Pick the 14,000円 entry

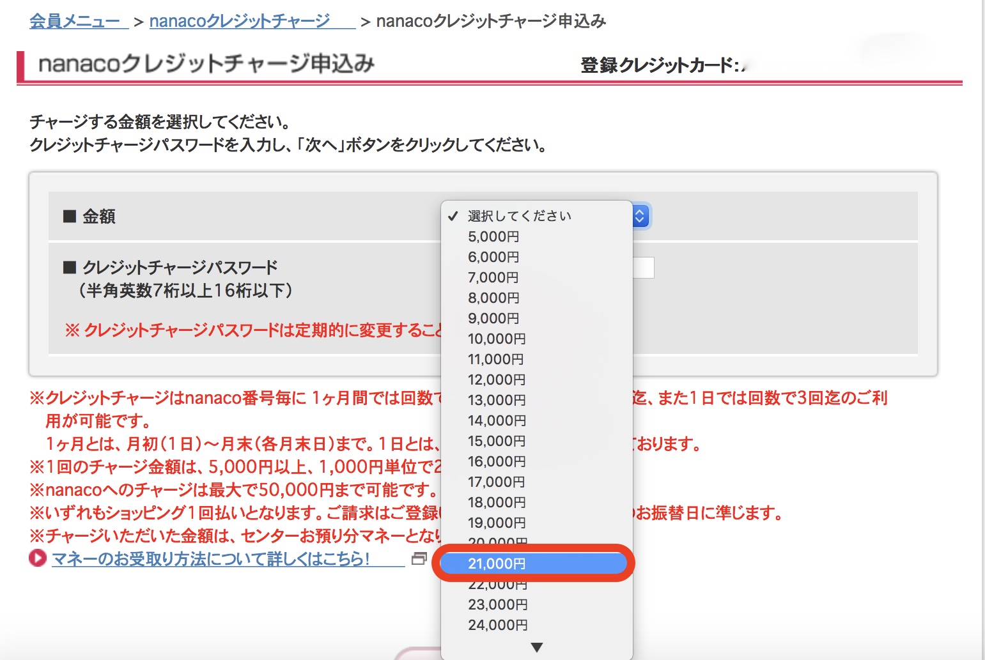(x=497, y=420)
